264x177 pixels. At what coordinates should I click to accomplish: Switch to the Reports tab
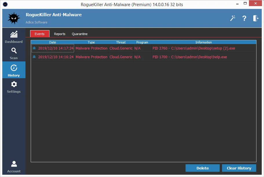coord(60,34)
